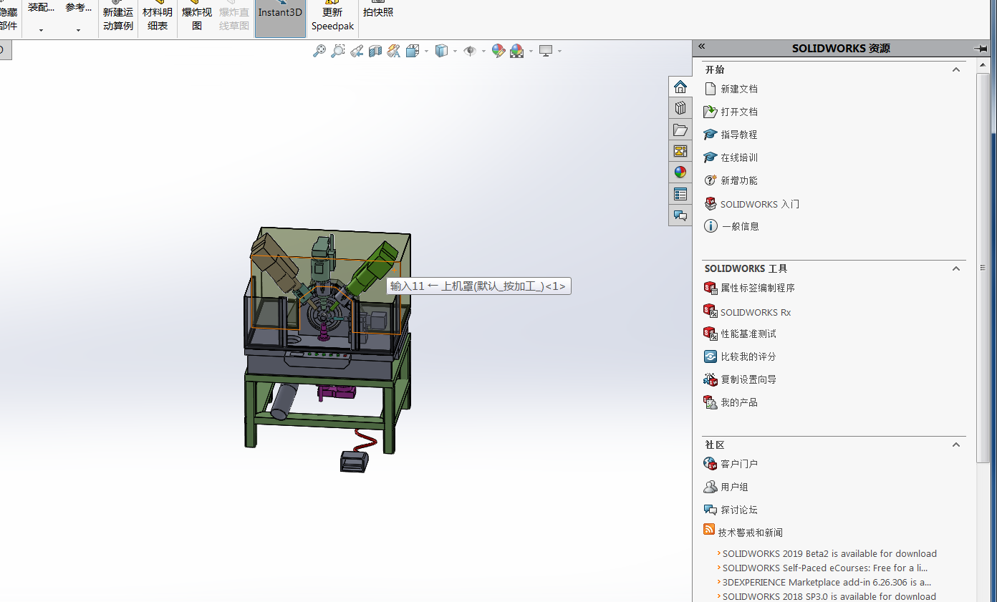The width and height of the screenshot is (997, 602).
Task: Click the 探讨论坛 community entry
Action: (738, 509)
